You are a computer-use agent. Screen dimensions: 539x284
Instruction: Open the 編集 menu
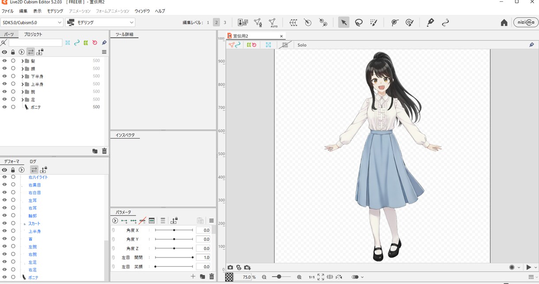(23, 11)
